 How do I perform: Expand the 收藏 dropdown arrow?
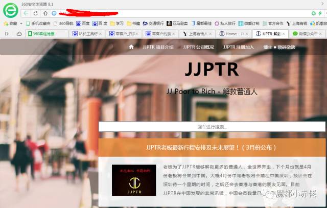click(21, 24)
